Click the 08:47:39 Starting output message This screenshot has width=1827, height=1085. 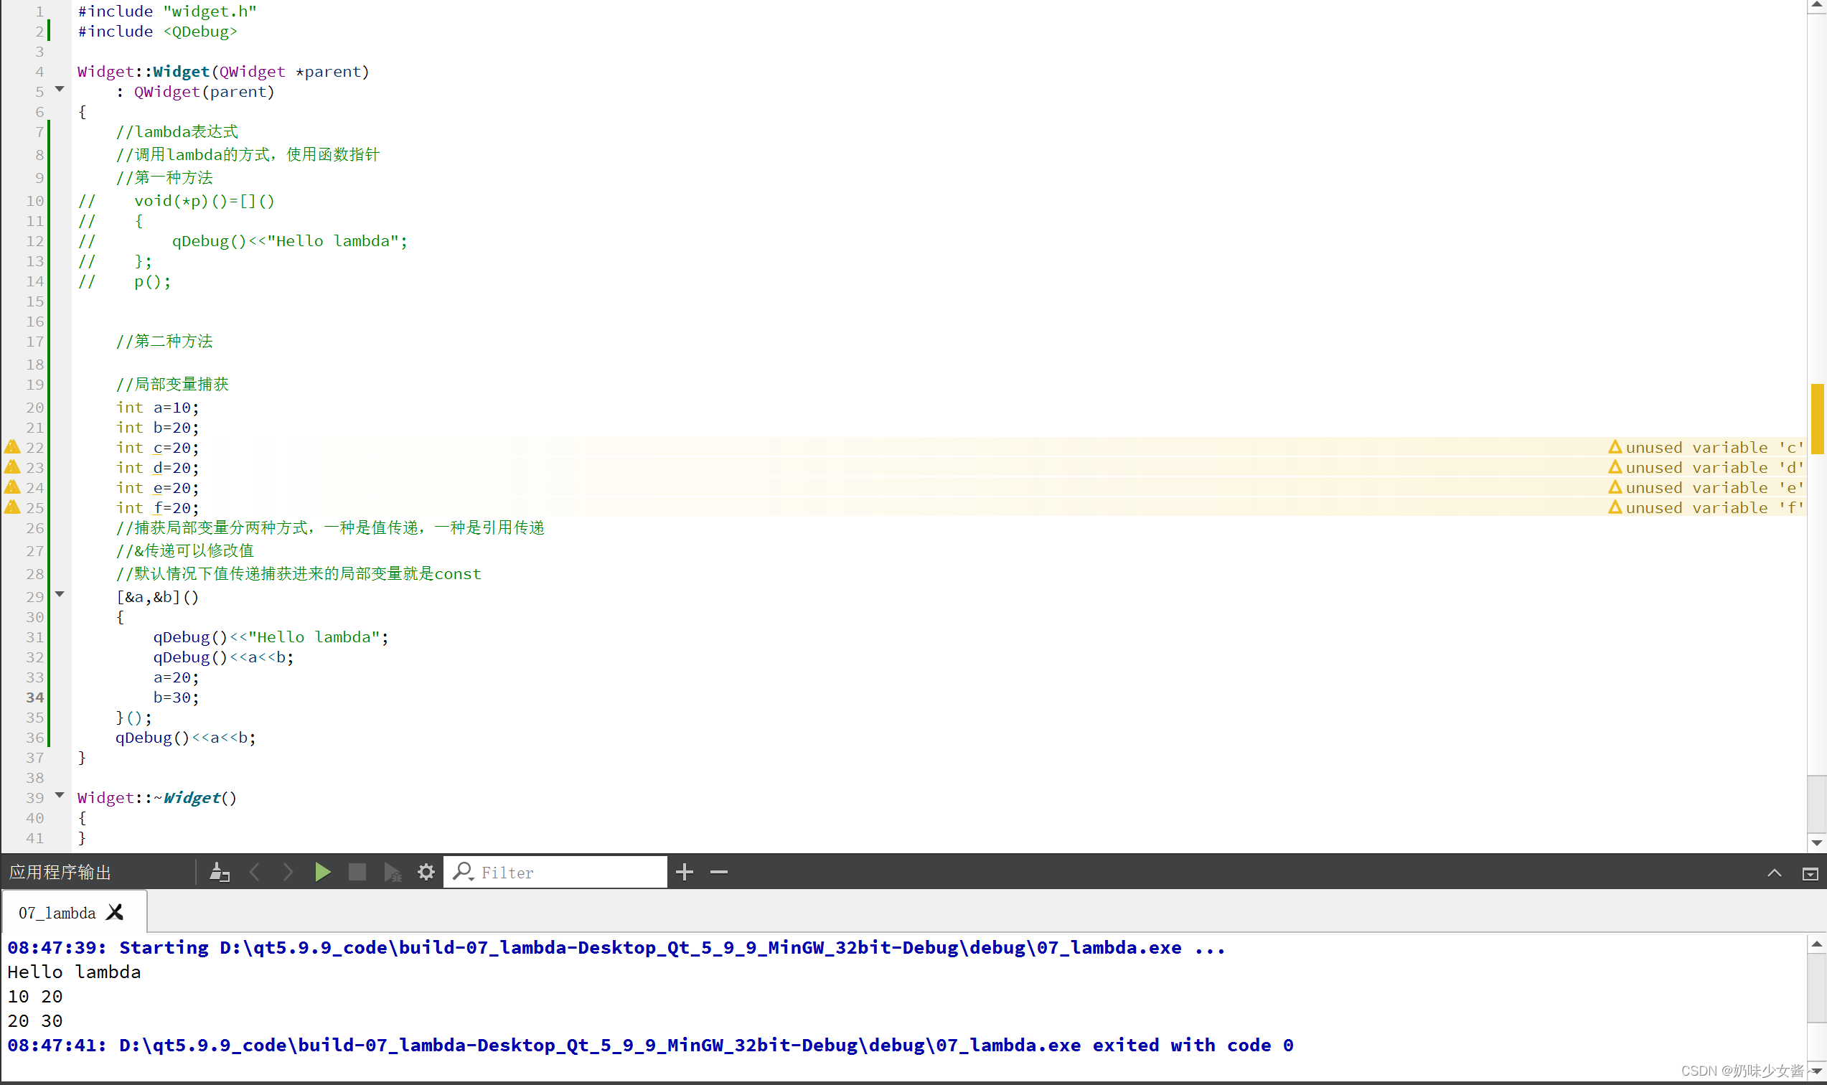[616, 947]
